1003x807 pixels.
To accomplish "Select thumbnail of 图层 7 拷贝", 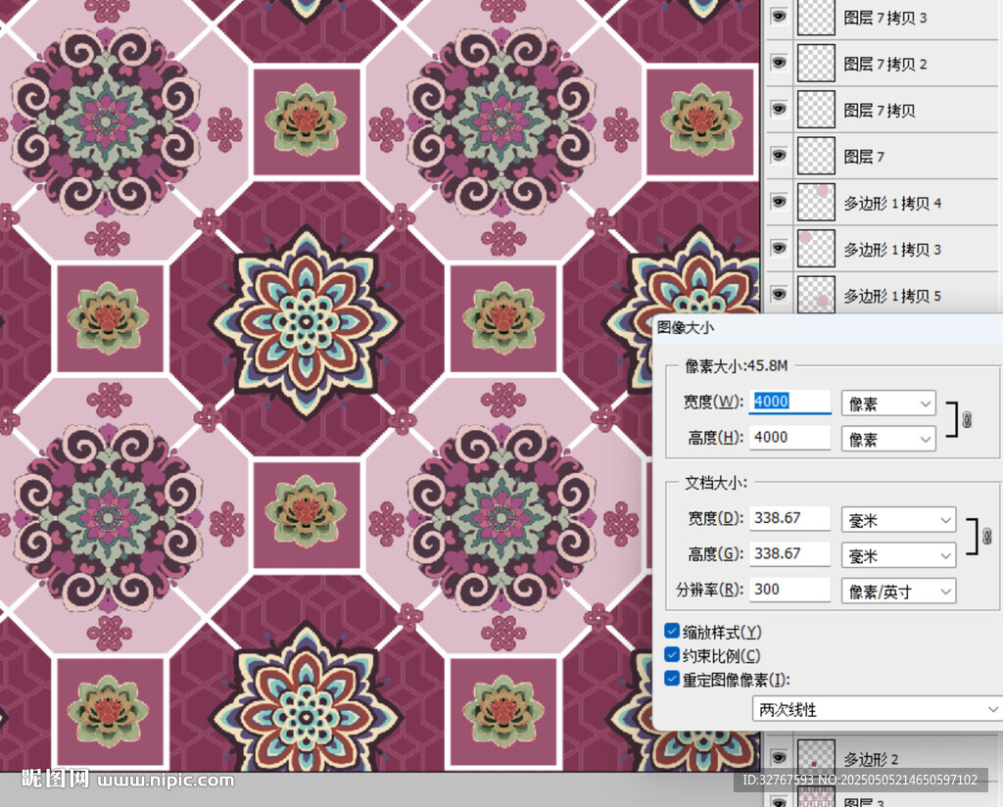I will (x=816, y=109).
